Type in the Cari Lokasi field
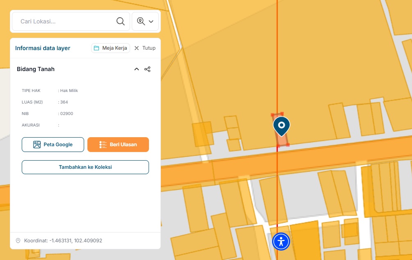412x260 pixels. 66,21
